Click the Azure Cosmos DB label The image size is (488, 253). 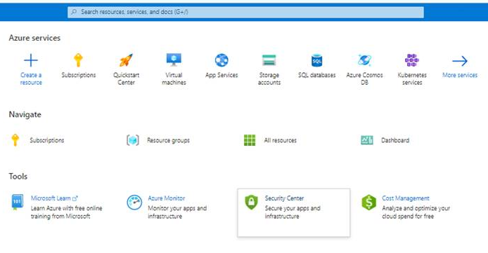tap(364, 78)
